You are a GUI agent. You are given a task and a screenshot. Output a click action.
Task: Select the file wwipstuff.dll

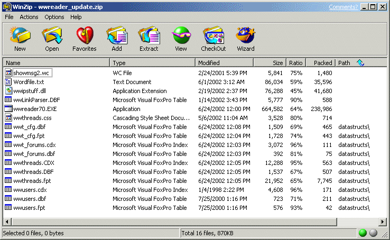(30, 91)
